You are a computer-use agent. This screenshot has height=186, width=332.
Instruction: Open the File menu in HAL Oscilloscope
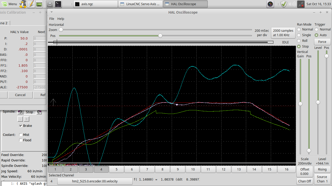[52, 19]
